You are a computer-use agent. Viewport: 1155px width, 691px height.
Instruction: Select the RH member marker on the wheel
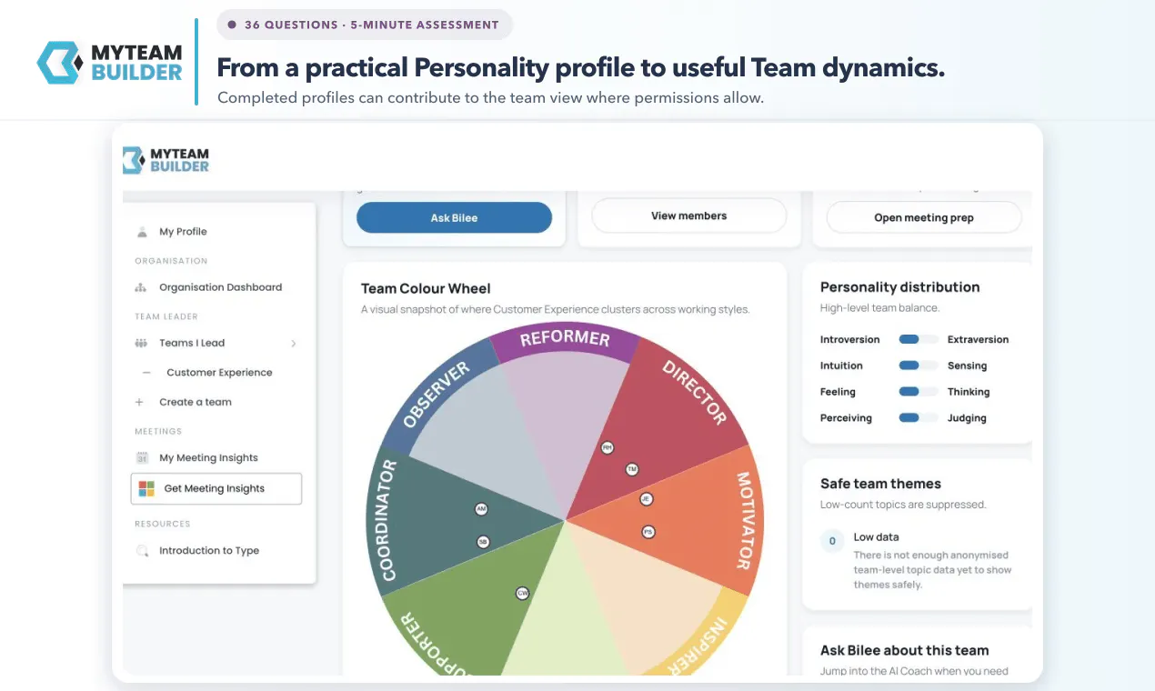607,447
